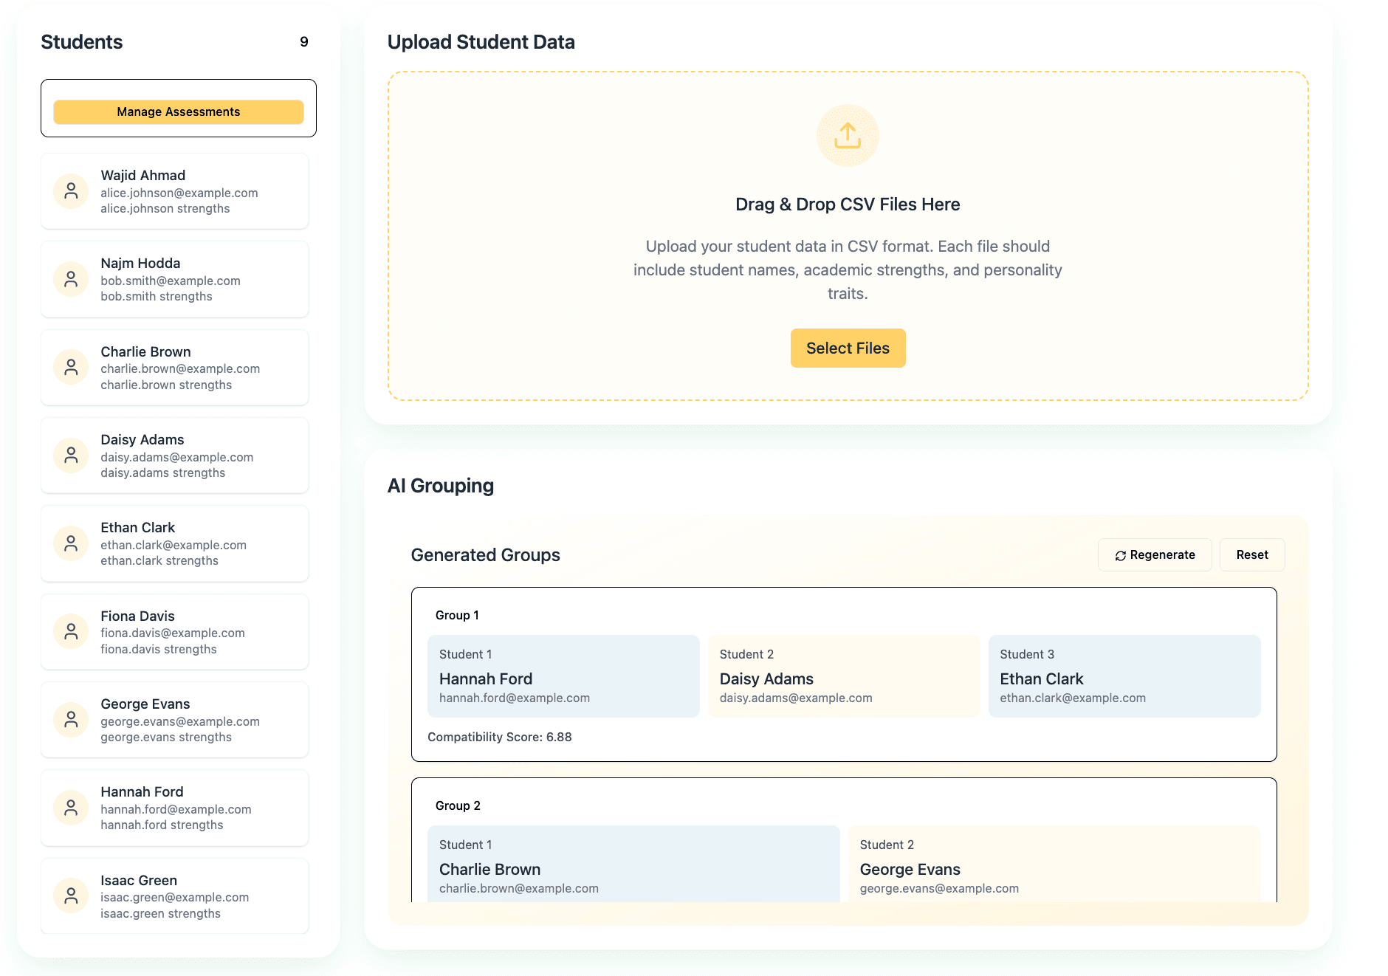Click the Compatibility Score text in Group 1

[499, 736]
